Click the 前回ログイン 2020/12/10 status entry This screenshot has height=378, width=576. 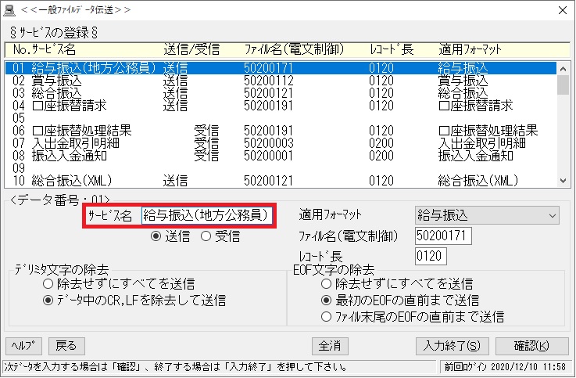(x=505, y=367)
